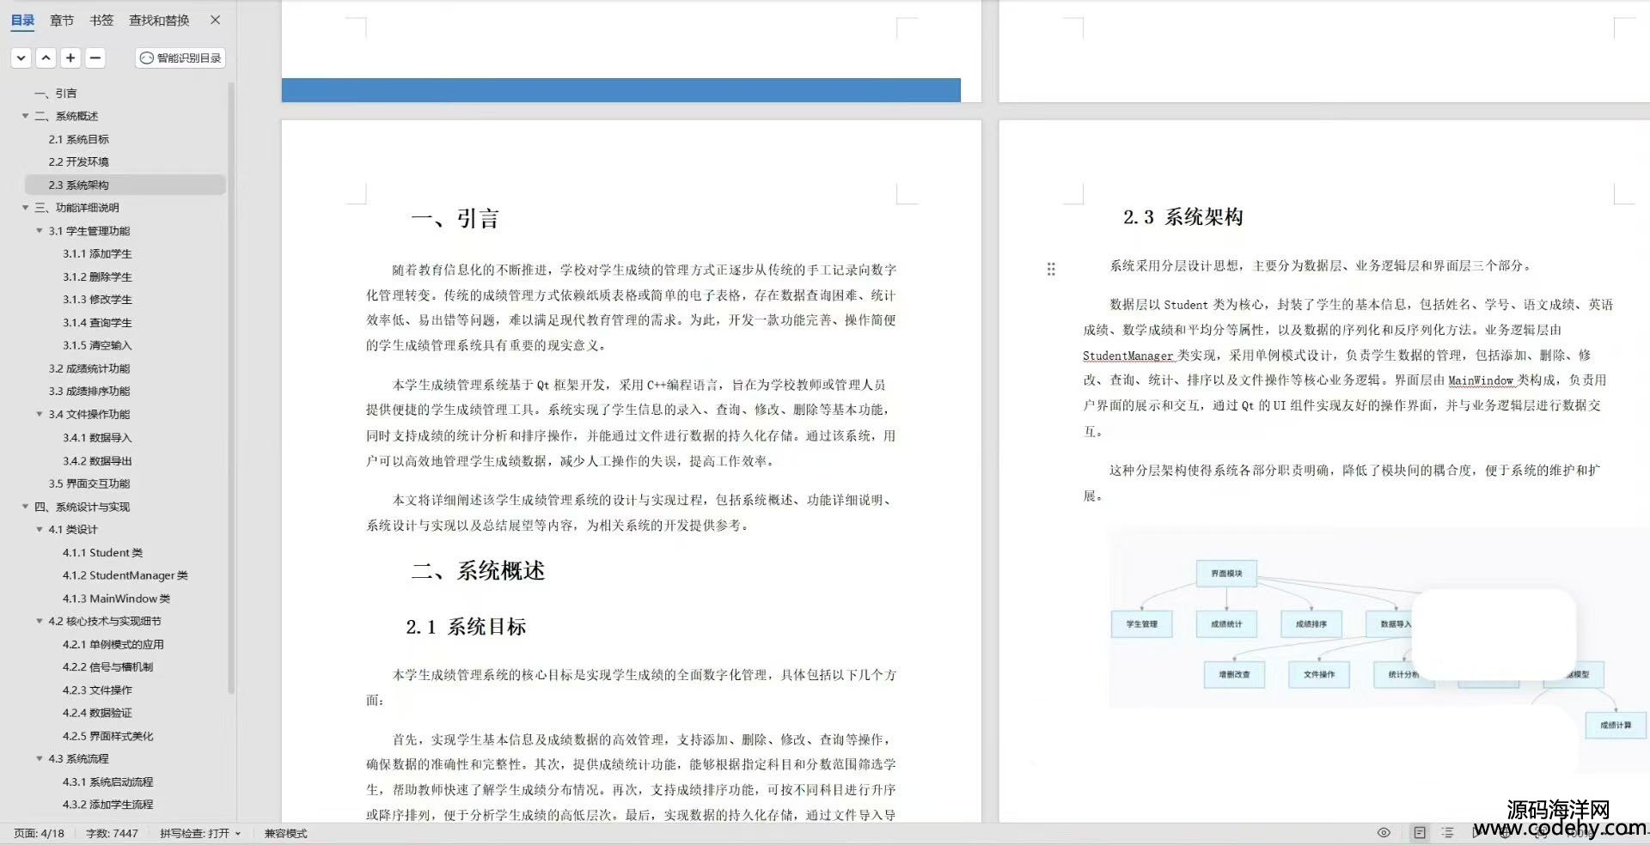Click the minus icon in outline toolbar
The width and height of the screenshot is (1650, 845).
pos(95,58)
